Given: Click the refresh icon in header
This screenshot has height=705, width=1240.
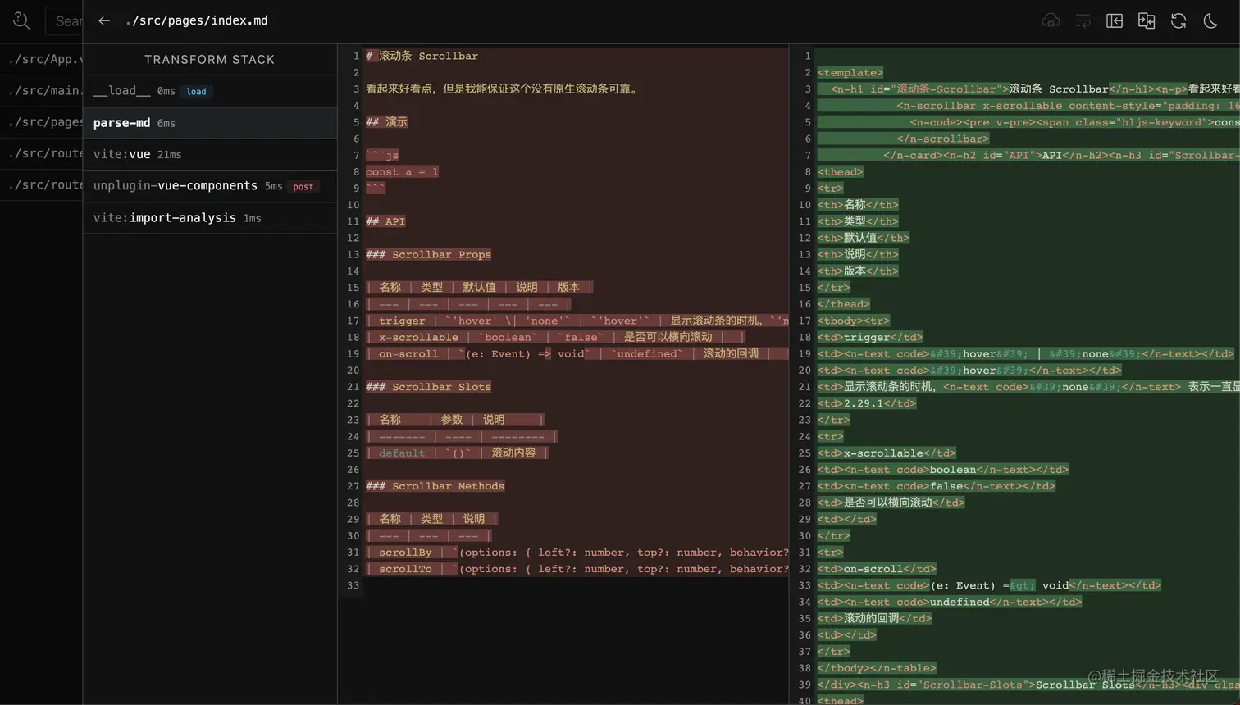Looking at the screenshot, I should click(1178, 21).
